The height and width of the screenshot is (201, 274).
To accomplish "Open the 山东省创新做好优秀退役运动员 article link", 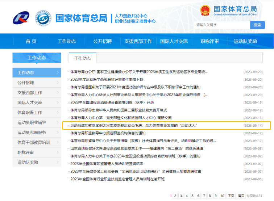I will pyautogui.click(x=137, y=148).
